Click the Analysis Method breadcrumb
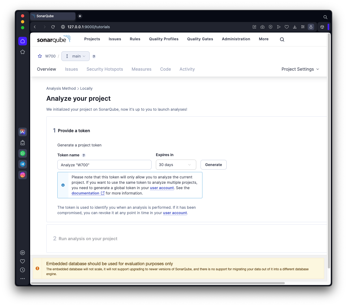The height and width of the screenshot is (306, 347). [61, 88]
